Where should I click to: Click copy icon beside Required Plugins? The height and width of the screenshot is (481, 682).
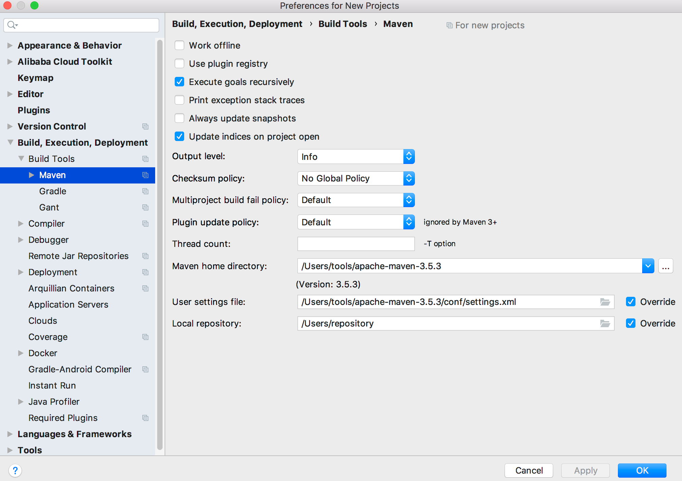point(145,418)
